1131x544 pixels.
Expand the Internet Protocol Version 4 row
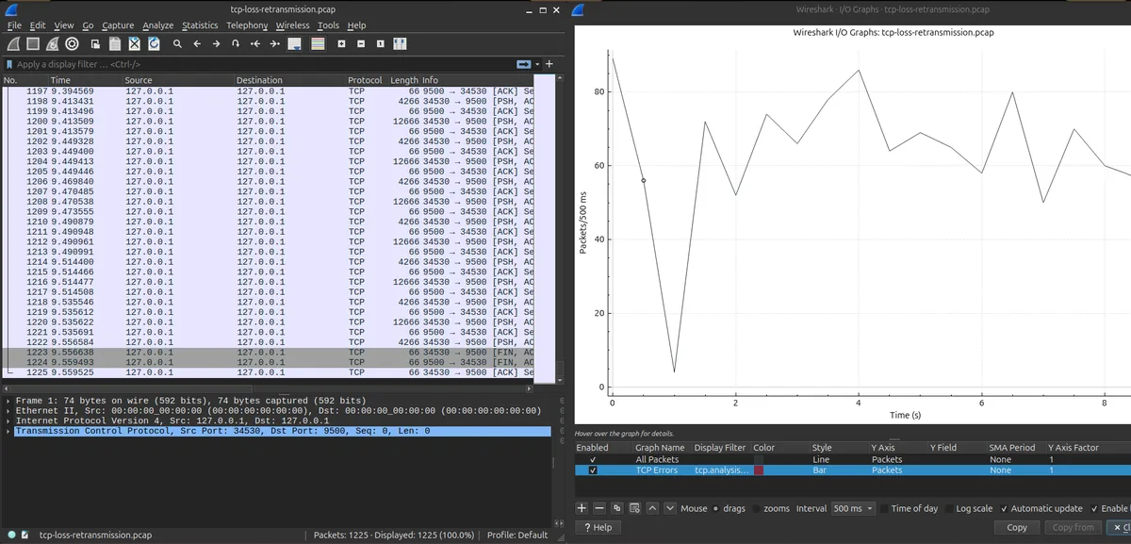8,421
